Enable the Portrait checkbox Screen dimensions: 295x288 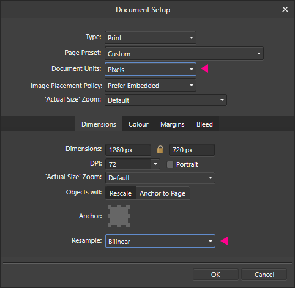(x=170, y=164)
